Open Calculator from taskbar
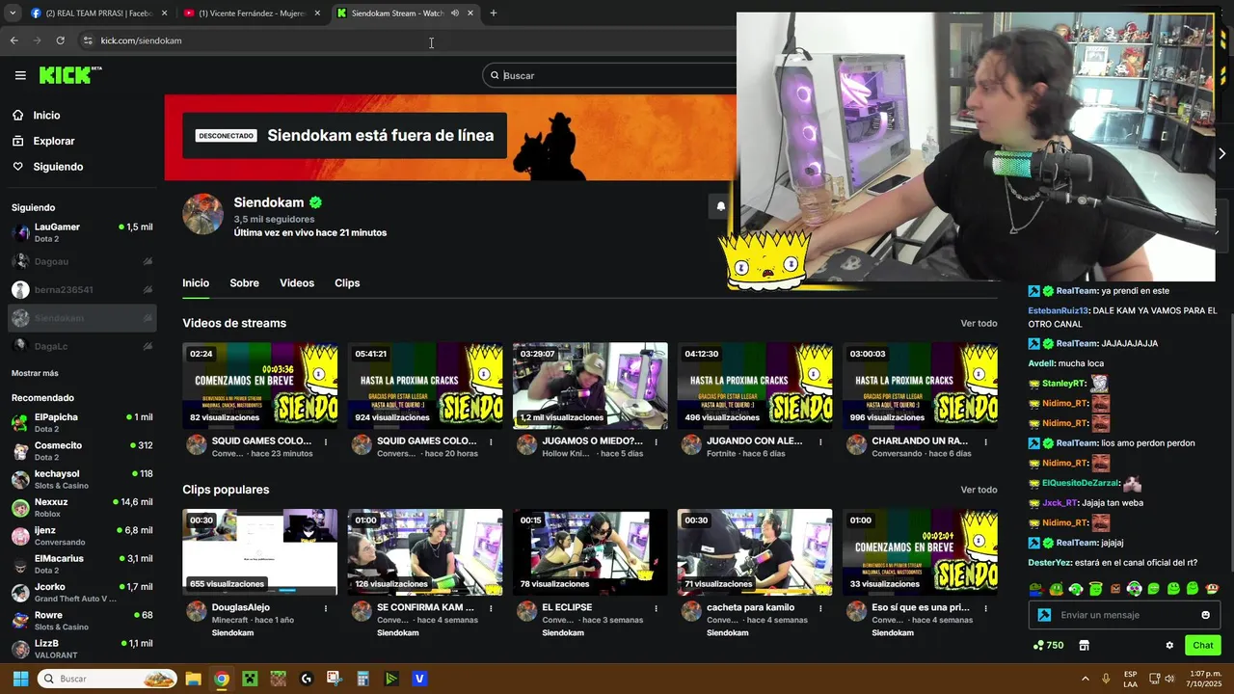Viewport: 1234px width, 694px height. point(362,679)
